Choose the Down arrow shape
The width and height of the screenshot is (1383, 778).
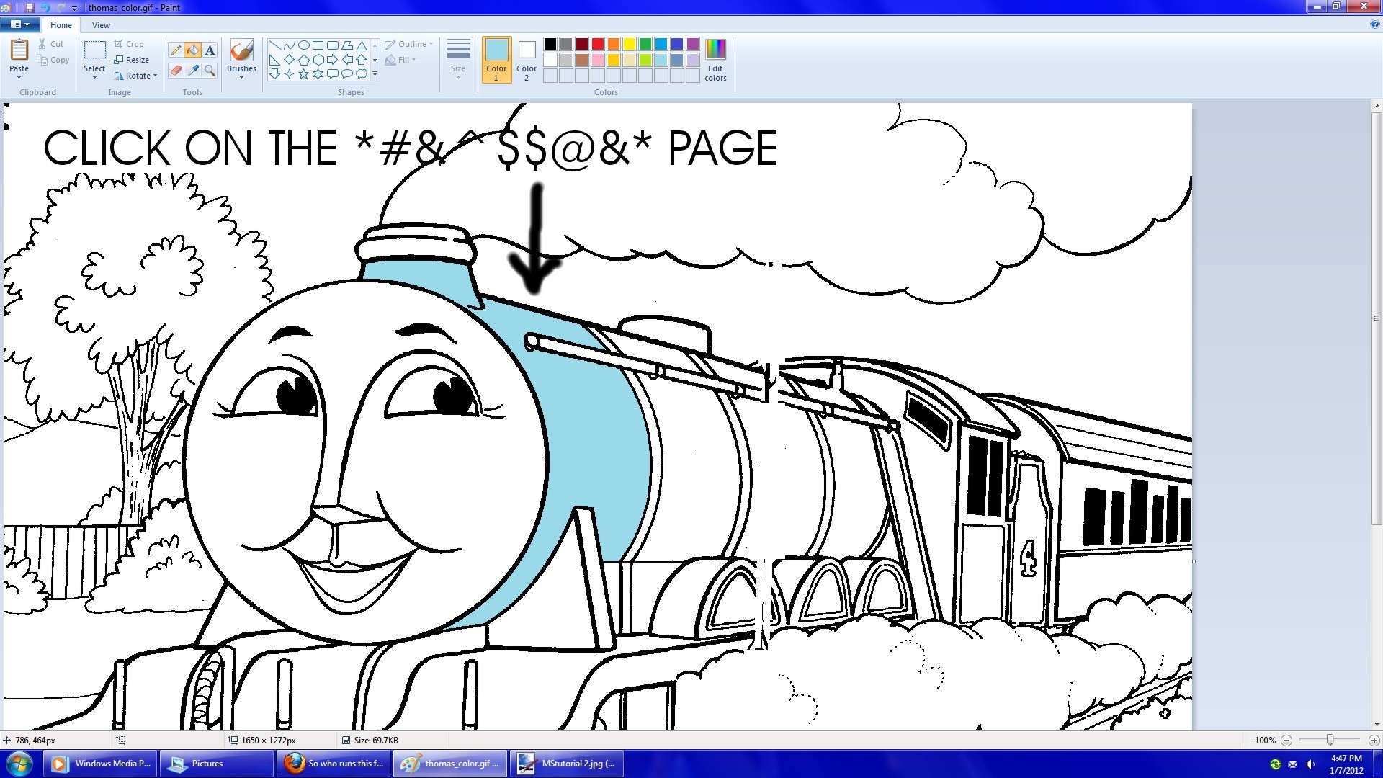coord(274,73)
